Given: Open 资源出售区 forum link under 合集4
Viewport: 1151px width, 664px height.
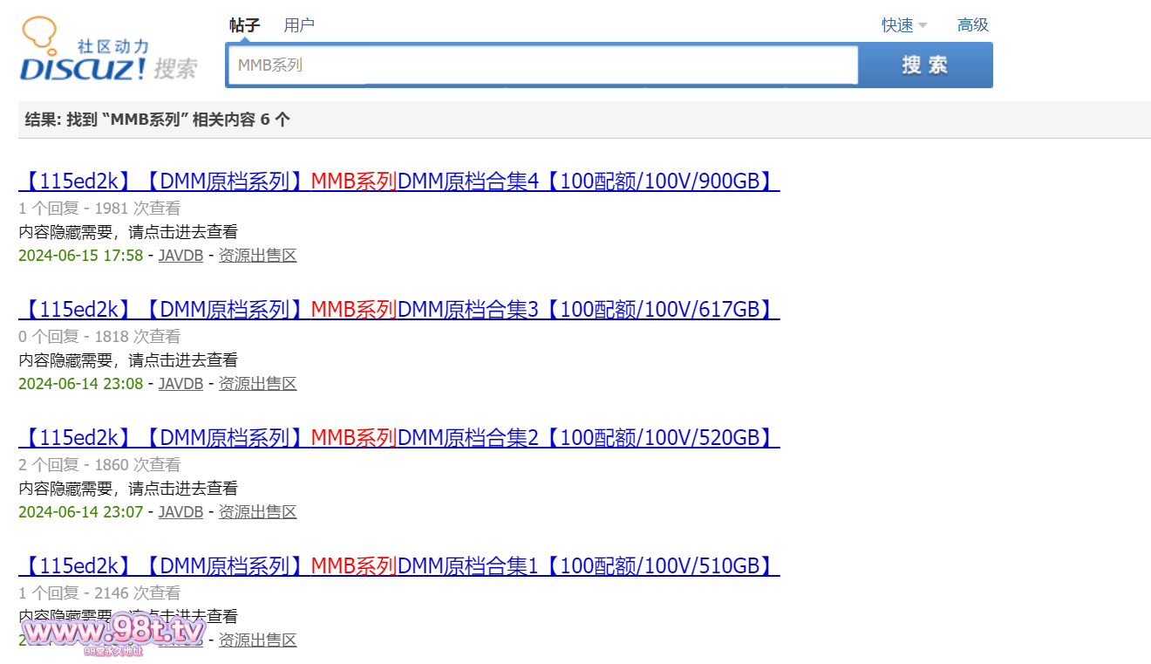Looking at the screenshot, I should click(x=257, y=256).
